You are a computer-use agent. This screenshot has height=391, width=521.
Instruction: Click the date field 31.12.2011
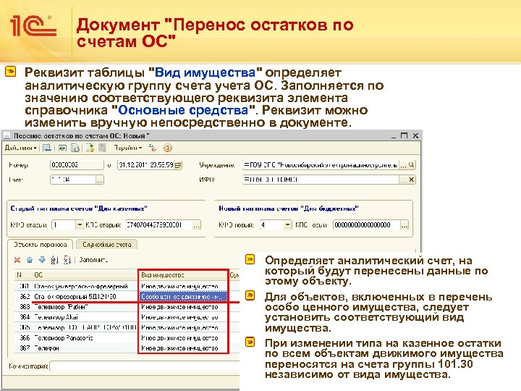pos(146,165)
